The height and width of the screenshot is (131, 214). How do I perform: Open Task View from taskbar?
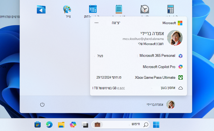click(85, 125)
